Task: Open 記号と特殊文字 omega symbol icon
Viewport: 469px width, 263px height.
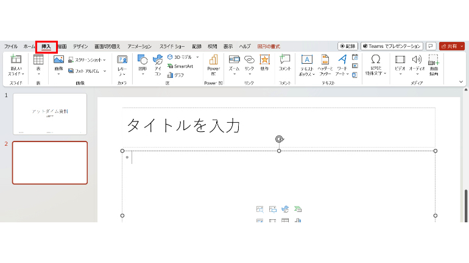Action: (376, 59)
